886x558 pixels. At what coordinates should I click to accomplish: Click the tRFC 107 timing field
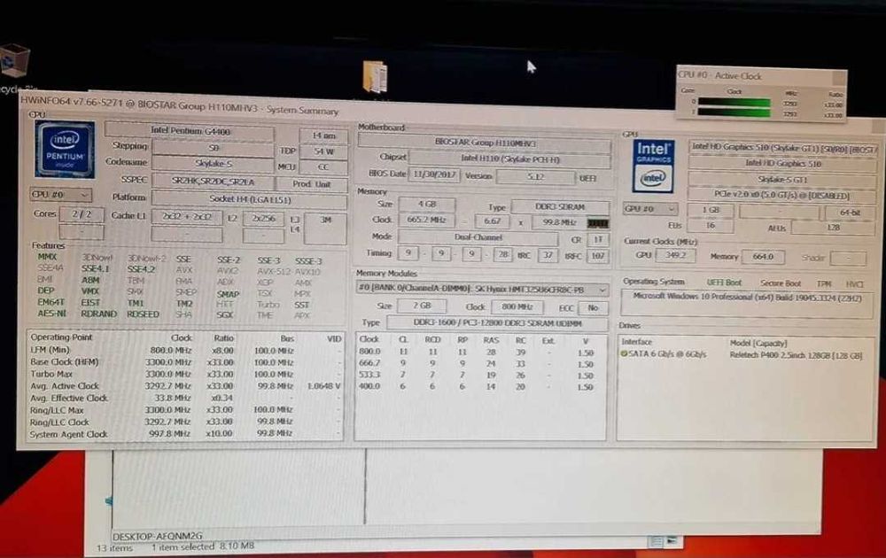598,256
